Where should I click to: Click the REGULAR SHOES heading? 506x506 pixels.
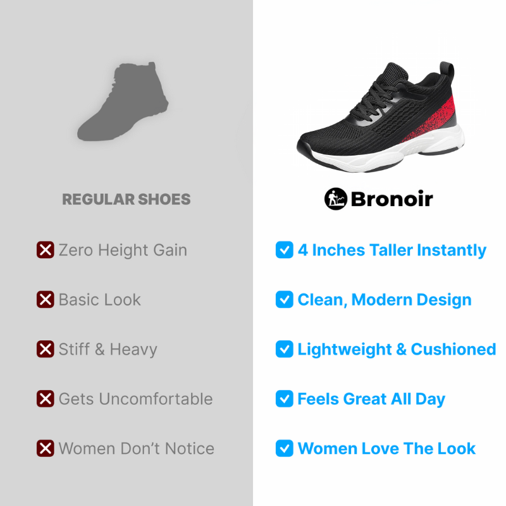click(x=126, y=199)
